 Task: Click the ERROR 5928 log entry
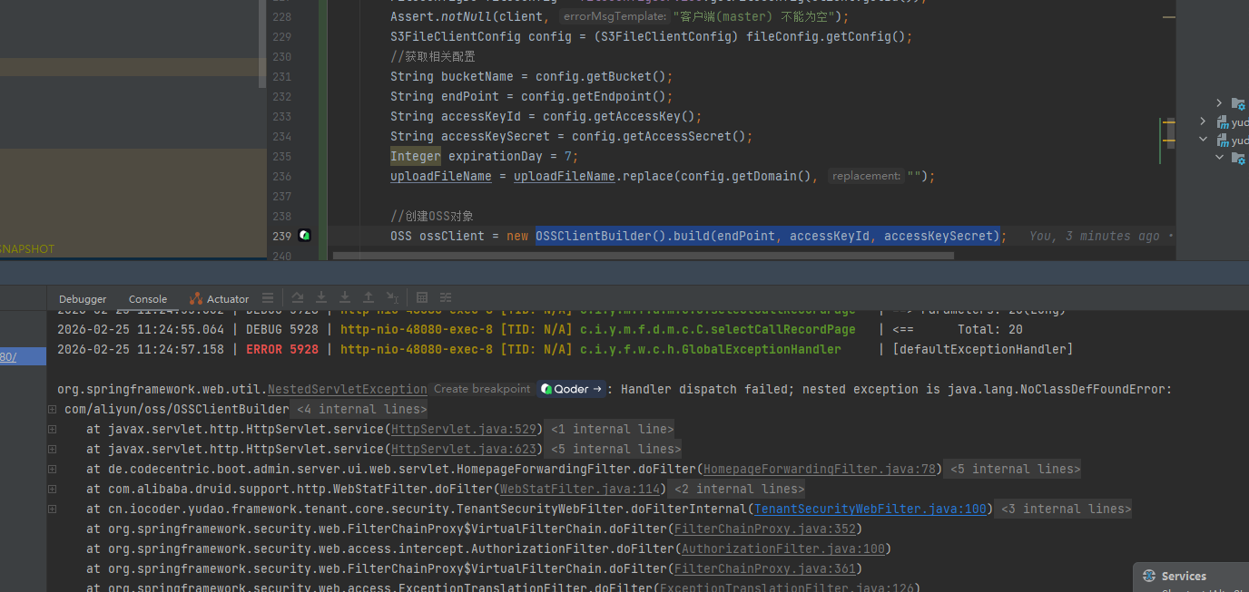pyautogui.click(x=282, y=349)
